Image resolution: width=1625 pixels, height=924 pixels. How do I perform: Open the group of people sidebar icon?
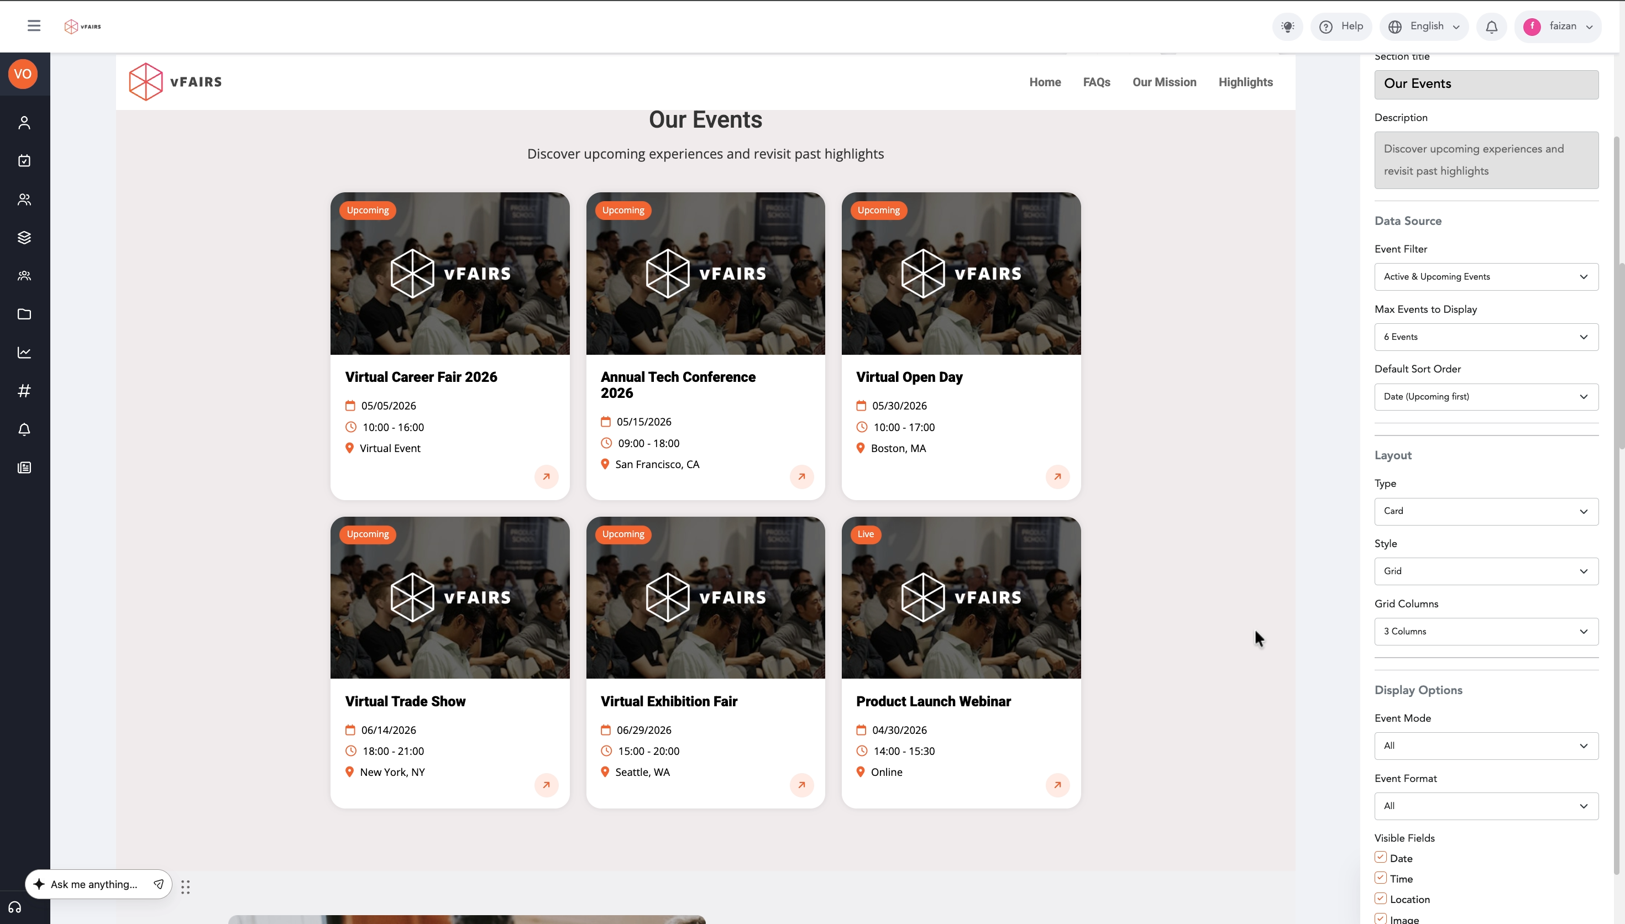coord(24,276)
